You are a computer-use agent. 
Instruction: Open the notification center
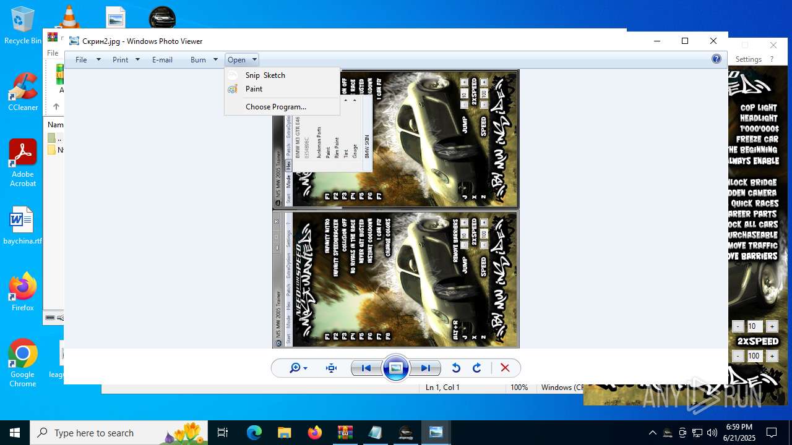772,433
